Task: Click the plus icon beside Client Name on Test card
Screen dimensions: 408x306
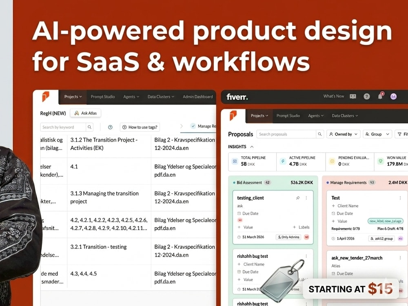Action: pyautogui.click(x=333, y=206)
